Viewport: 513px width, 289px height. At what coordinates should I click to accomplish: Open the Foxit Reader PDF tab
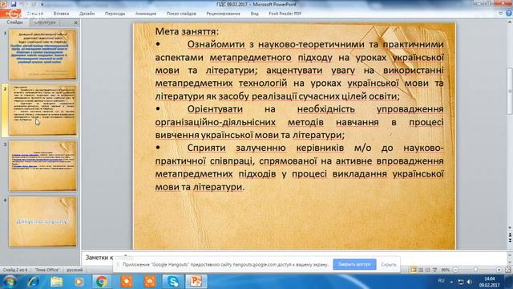[285, 14]
